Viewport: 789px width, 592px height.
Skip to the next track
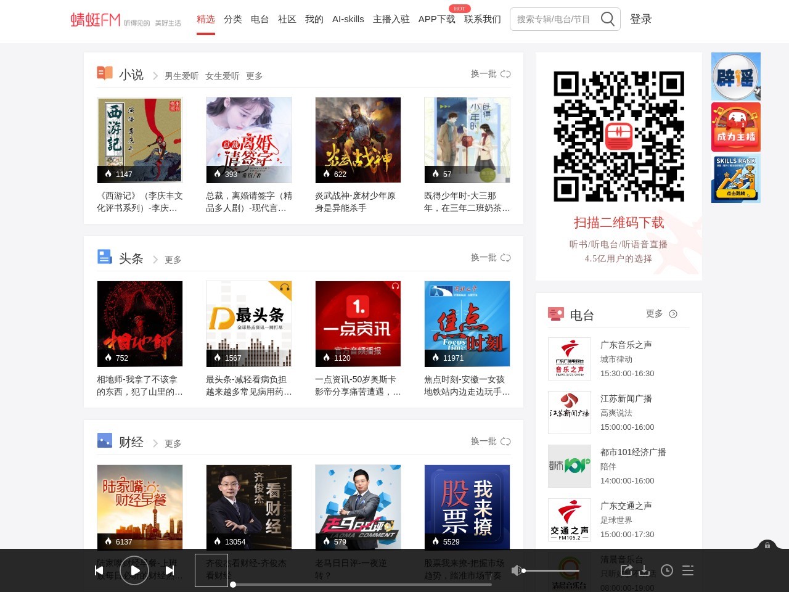pyautogui.click(x=170, y=570)
